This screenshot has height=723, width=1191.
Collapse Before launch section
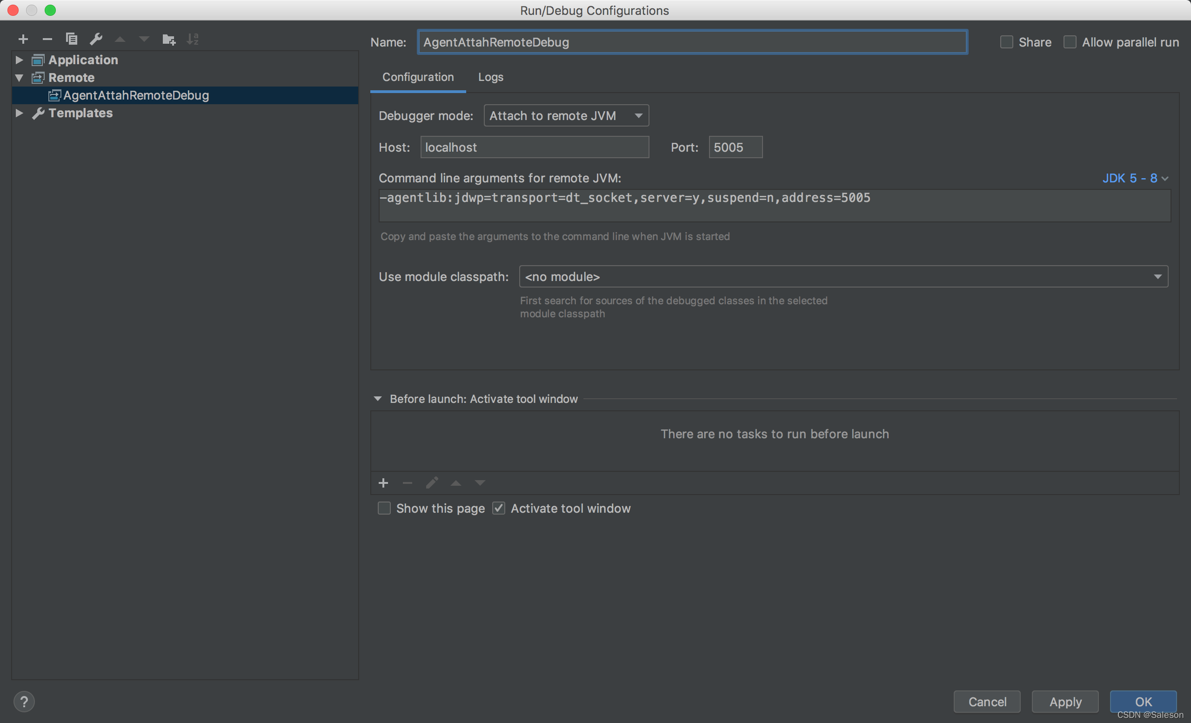coord(378,399)
